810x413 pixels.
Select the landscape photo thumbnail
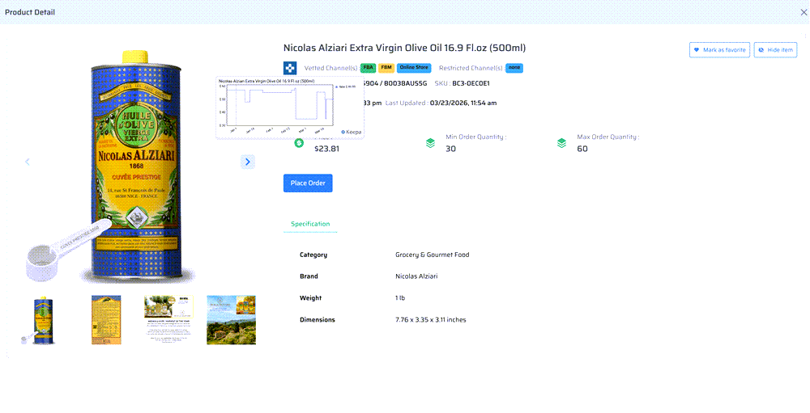[x=232, y=320]
